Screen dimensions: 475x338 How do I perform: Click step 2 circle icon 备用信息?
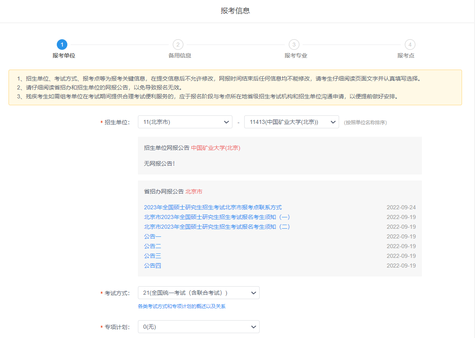point(178,45)
